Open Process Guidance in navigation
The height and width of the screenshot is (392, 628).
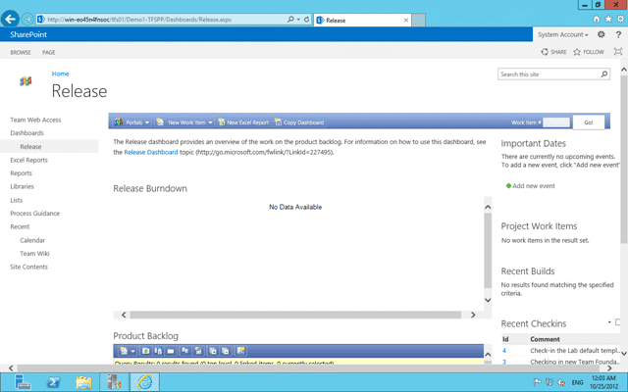click(x=35, y=214)
